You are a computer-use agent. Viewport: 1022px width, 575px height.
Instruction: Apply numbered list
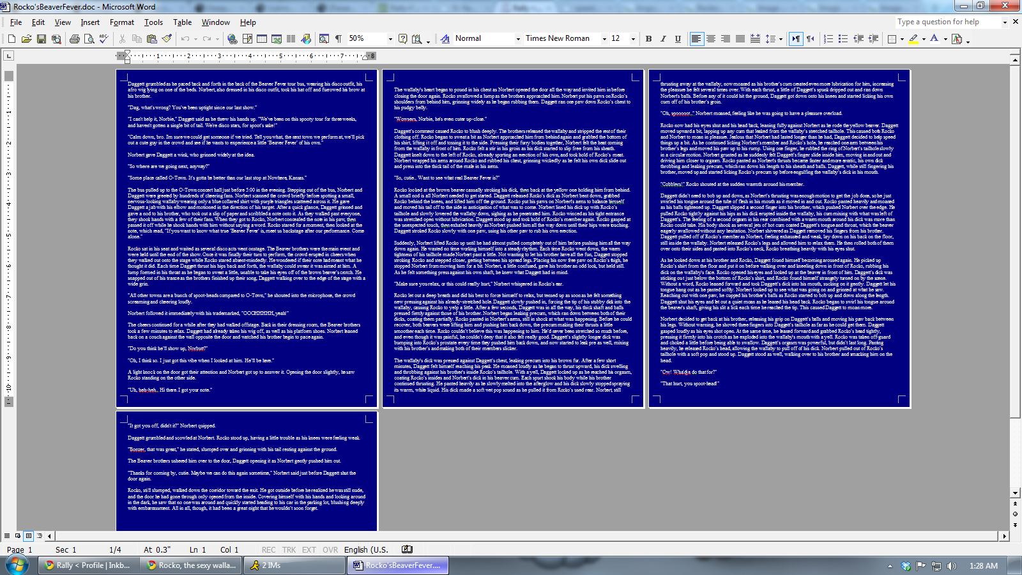pos(828,39)
